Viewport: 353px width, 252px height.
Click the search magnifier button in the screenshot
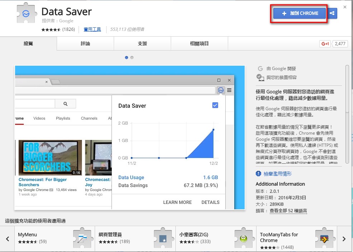(x=66, y=104)
